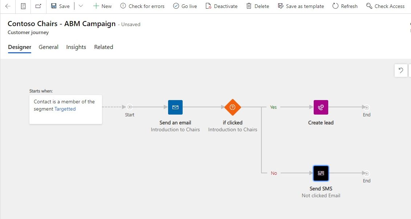Click the Send SMS tile

point(321,173)
